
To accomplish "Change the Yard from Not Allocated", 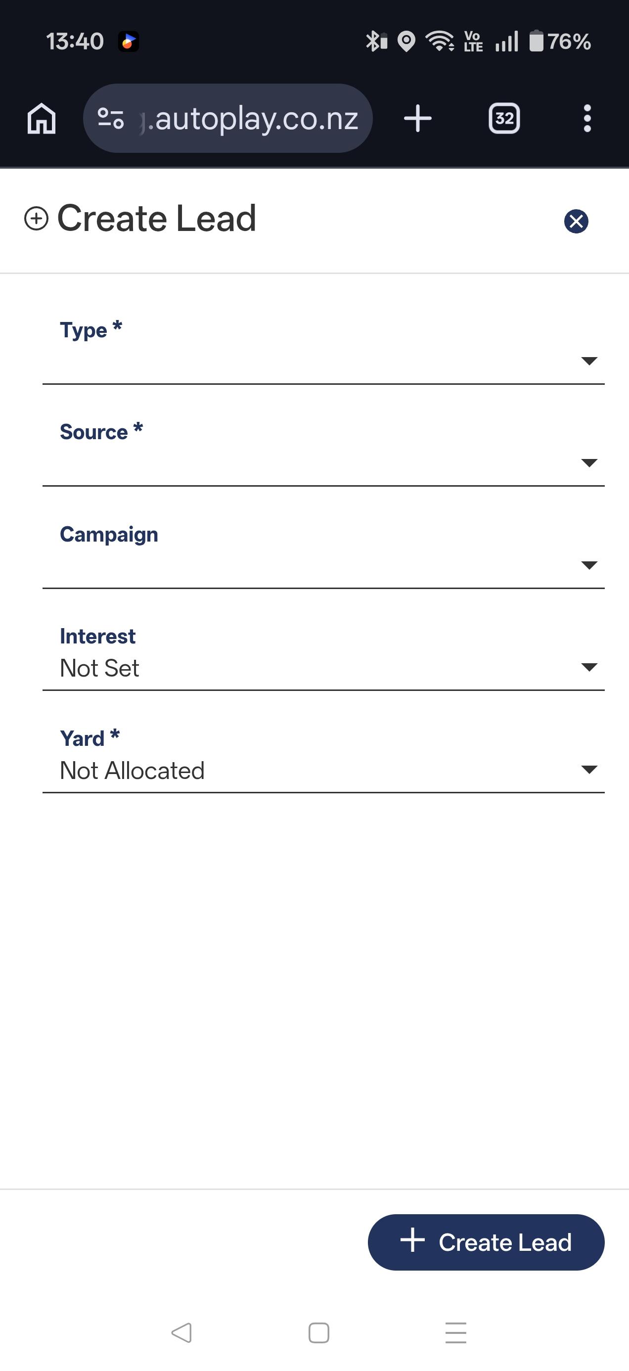I will point(323,770).
